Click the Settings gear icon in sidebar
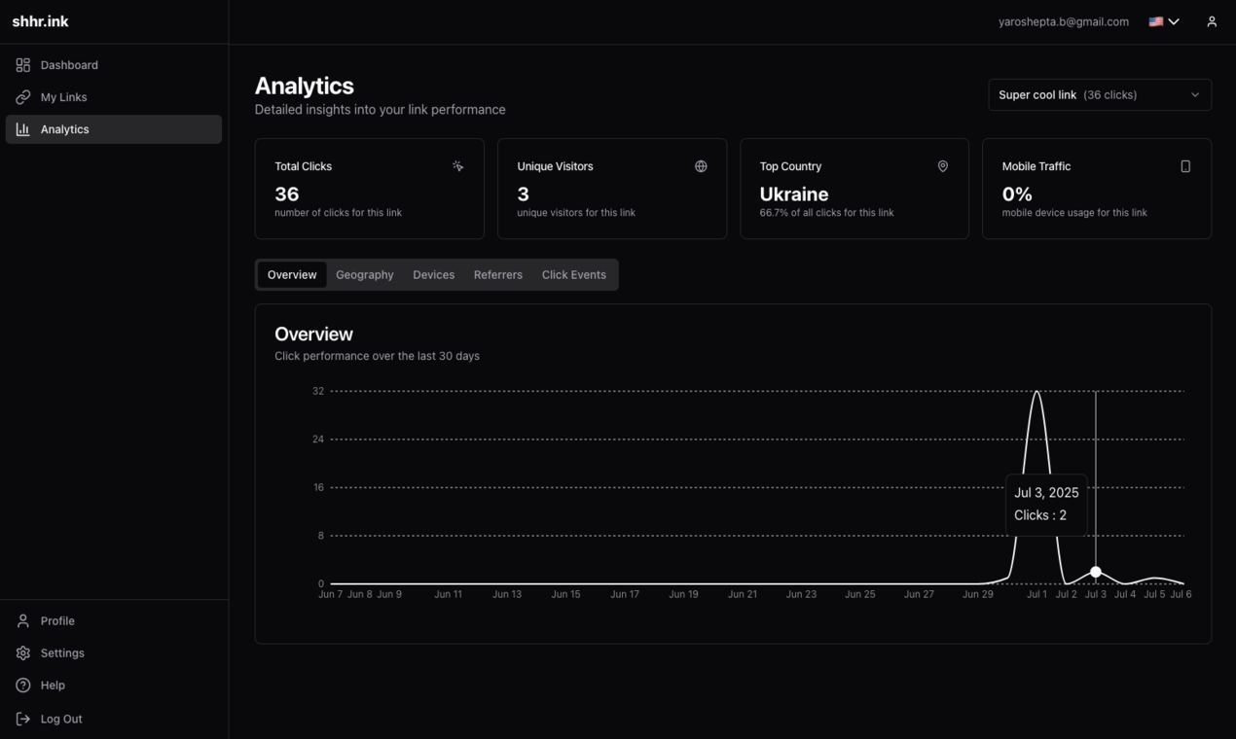 (23, 653)
